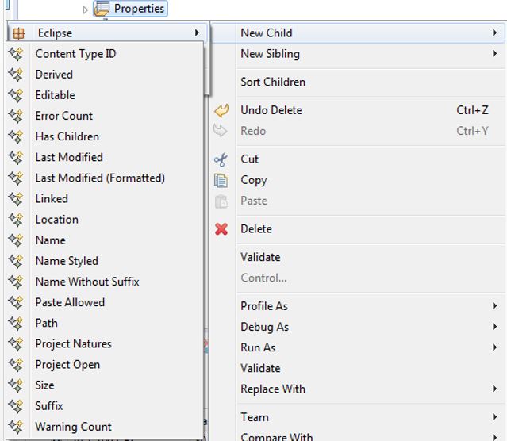Screen dimensions: 507x441
Task: Click the Eclipse grid icon
Action: click(x=17, y=33)
